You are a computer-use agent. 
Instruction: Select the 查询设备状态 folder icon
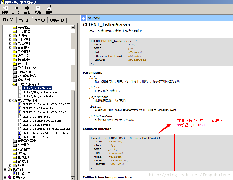tap(14, 76)
